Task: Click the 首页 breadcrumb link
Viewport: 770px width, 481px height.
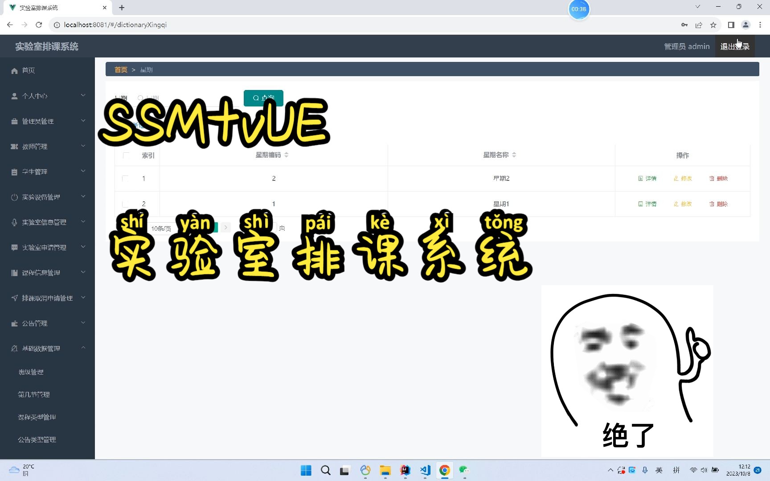Action: point(121,70)
